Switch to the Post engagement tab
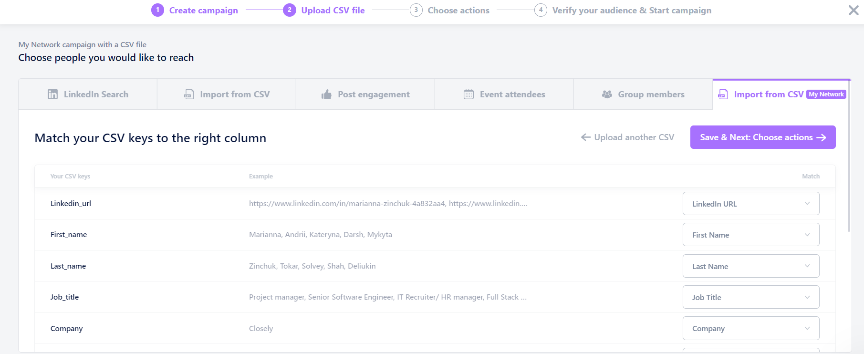This screenshot has width=864, height=354. click(x=365, y=94)
